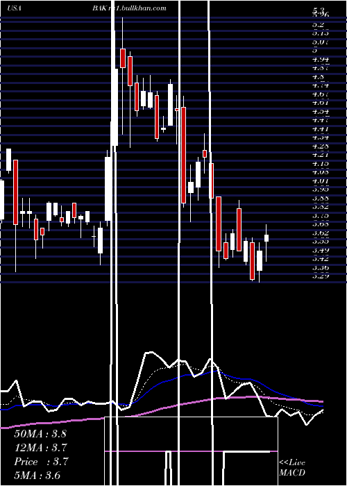The height and width of the screenshot is (486, 347).
Task: Click the 3.62 price axis label
Action: (321, 233)
